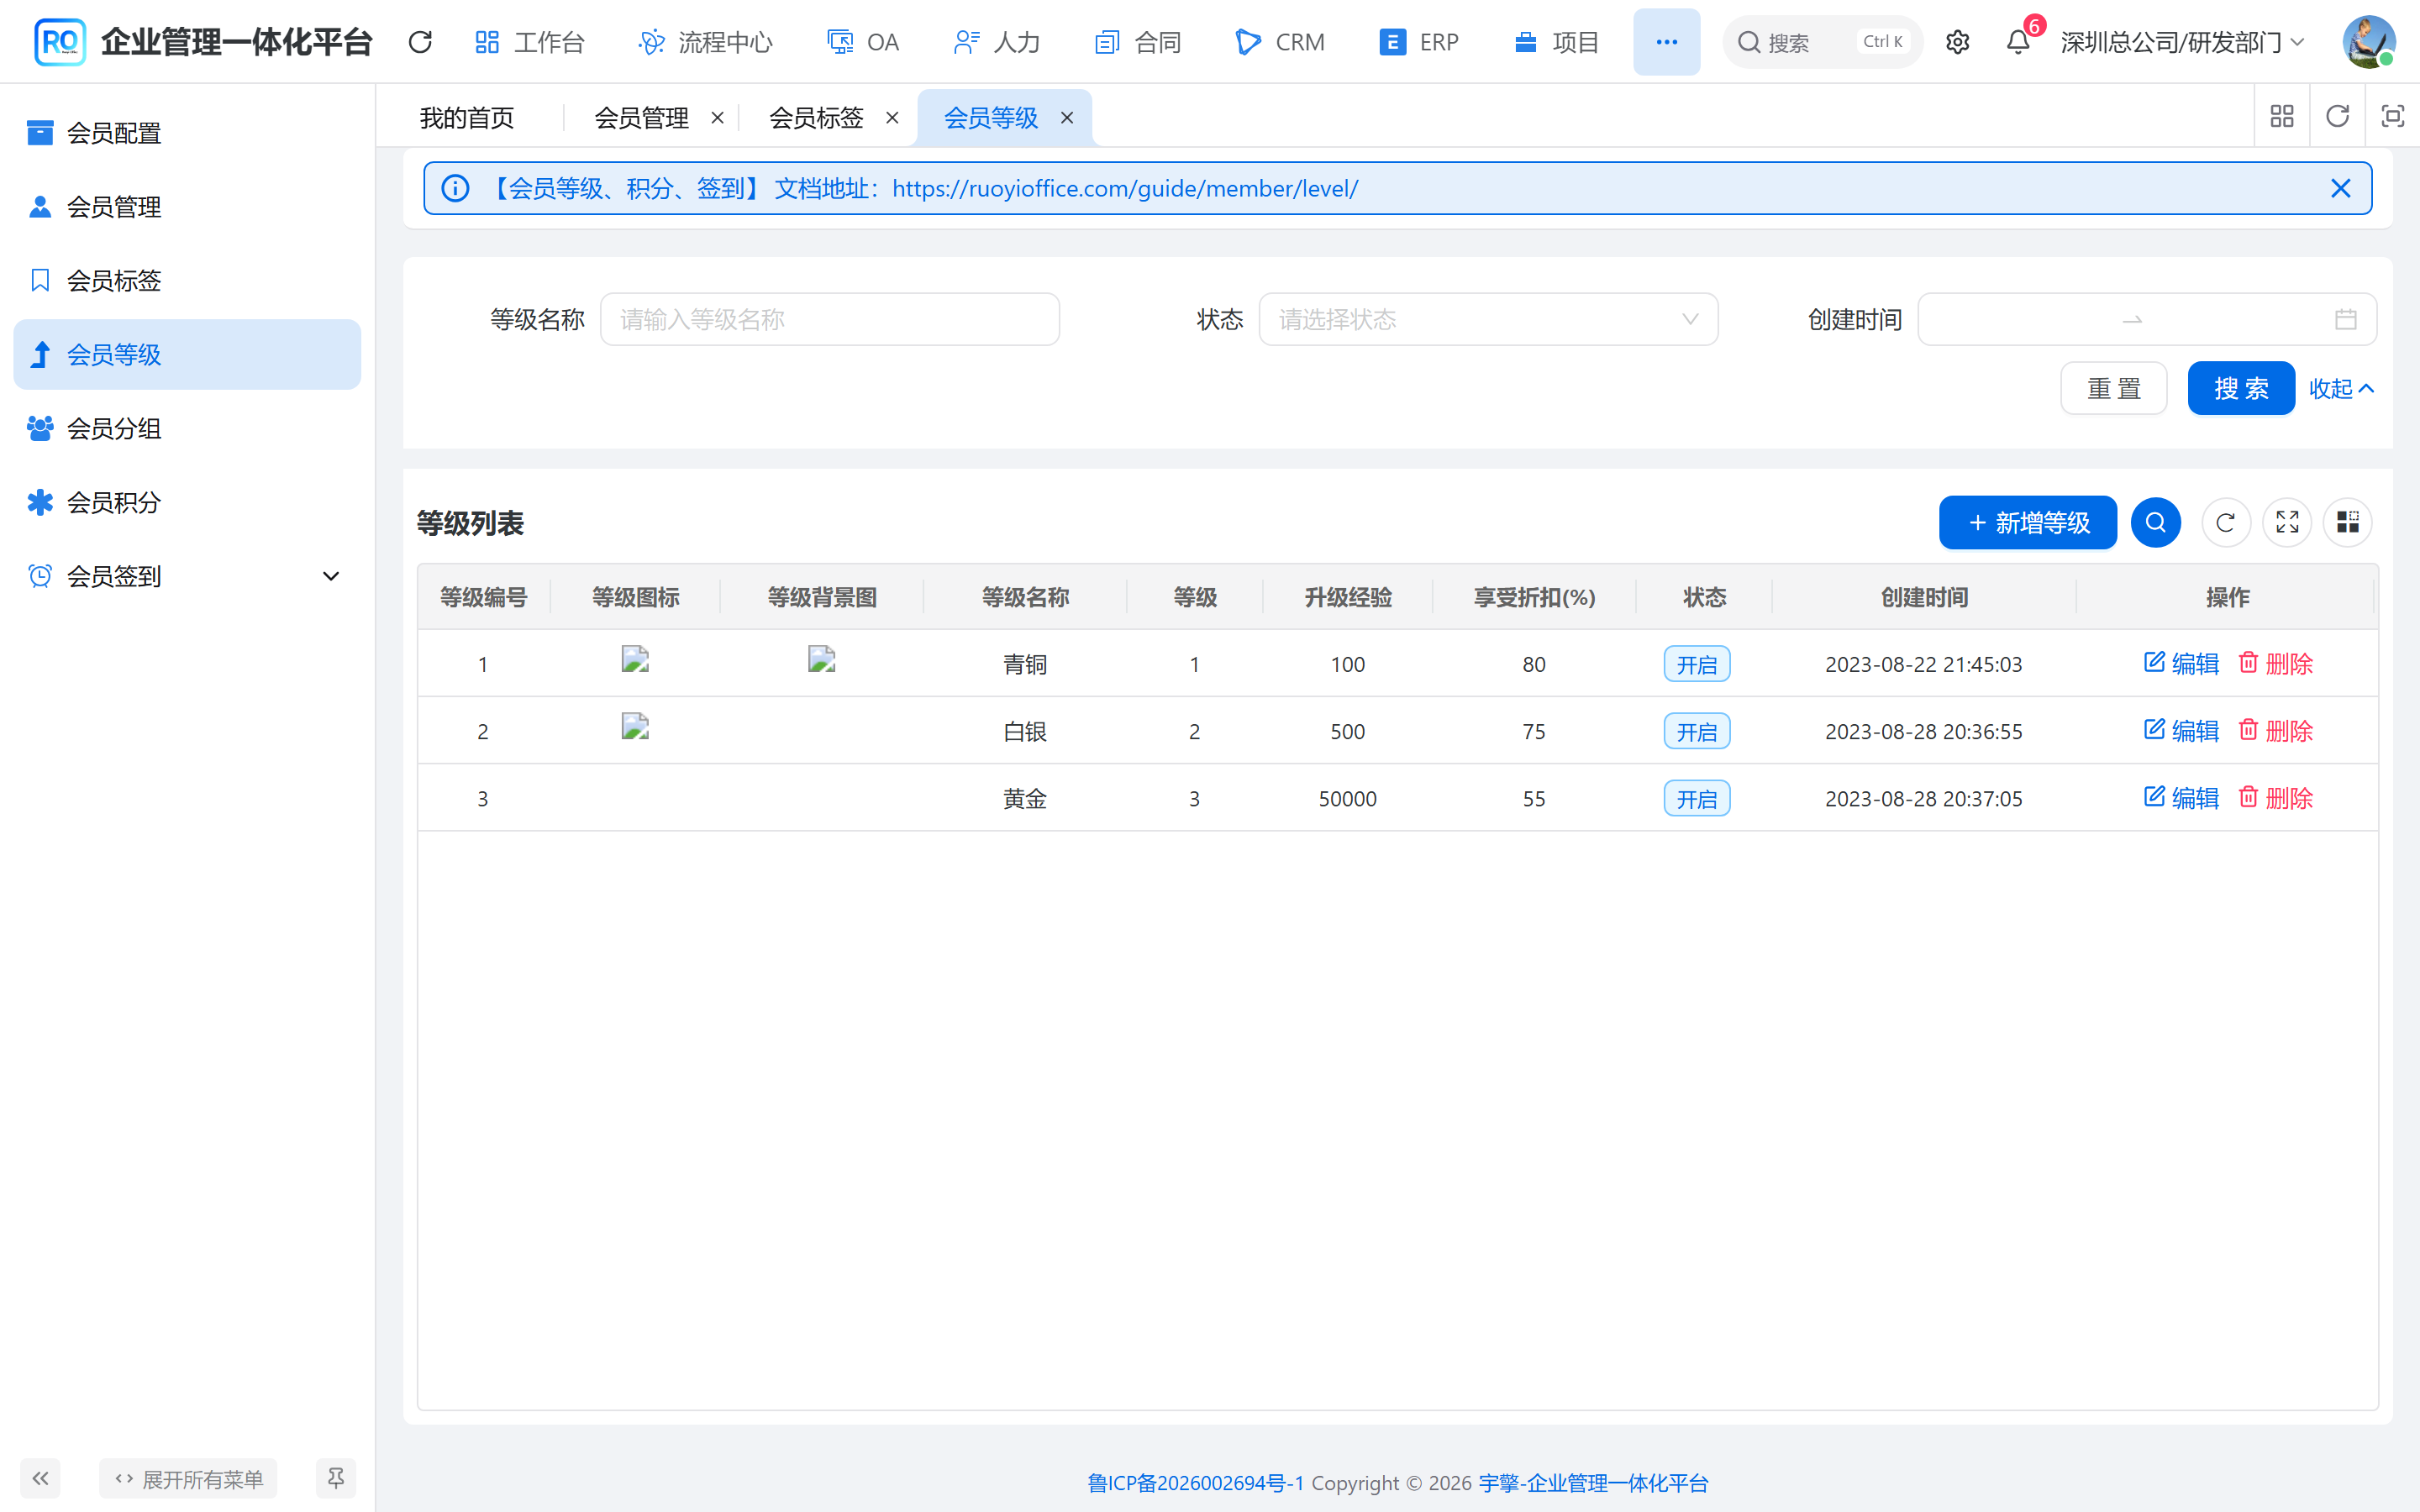This screenshot has height=1512, width=2420.
Task: Delete the 青铜 level
Action: 2275,663
